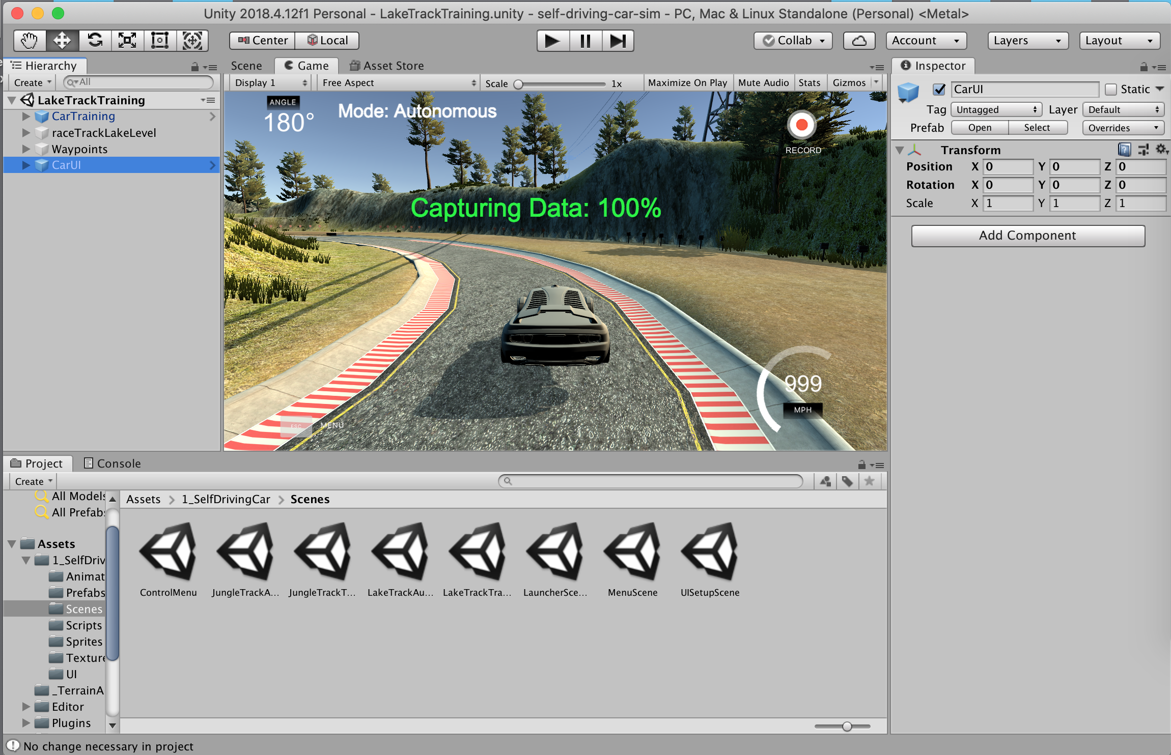Select the Hand tool in toolbar
Screen dimensions: 1171x755
[30, 41]
